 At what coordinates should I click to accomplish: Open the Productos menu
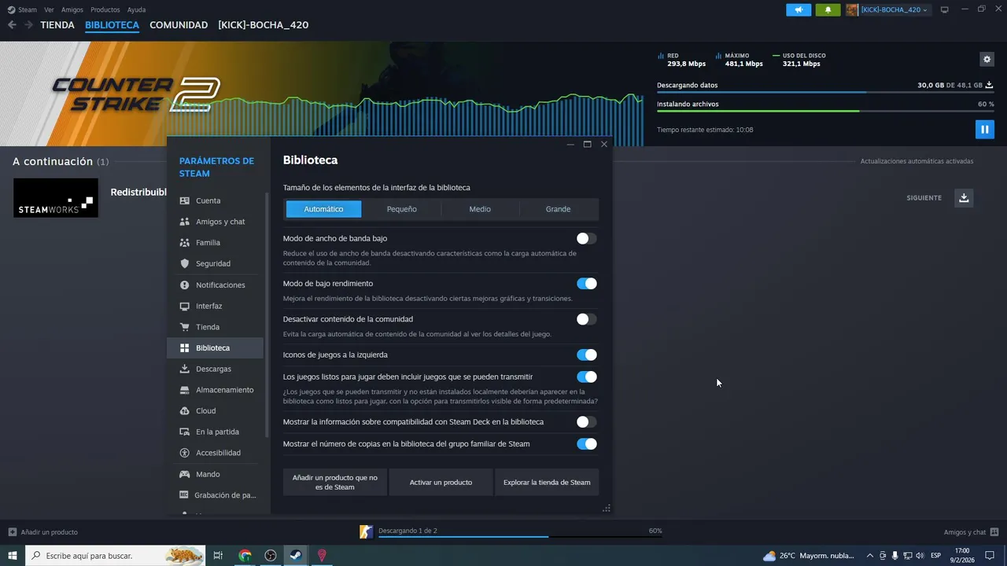(105, 9)
